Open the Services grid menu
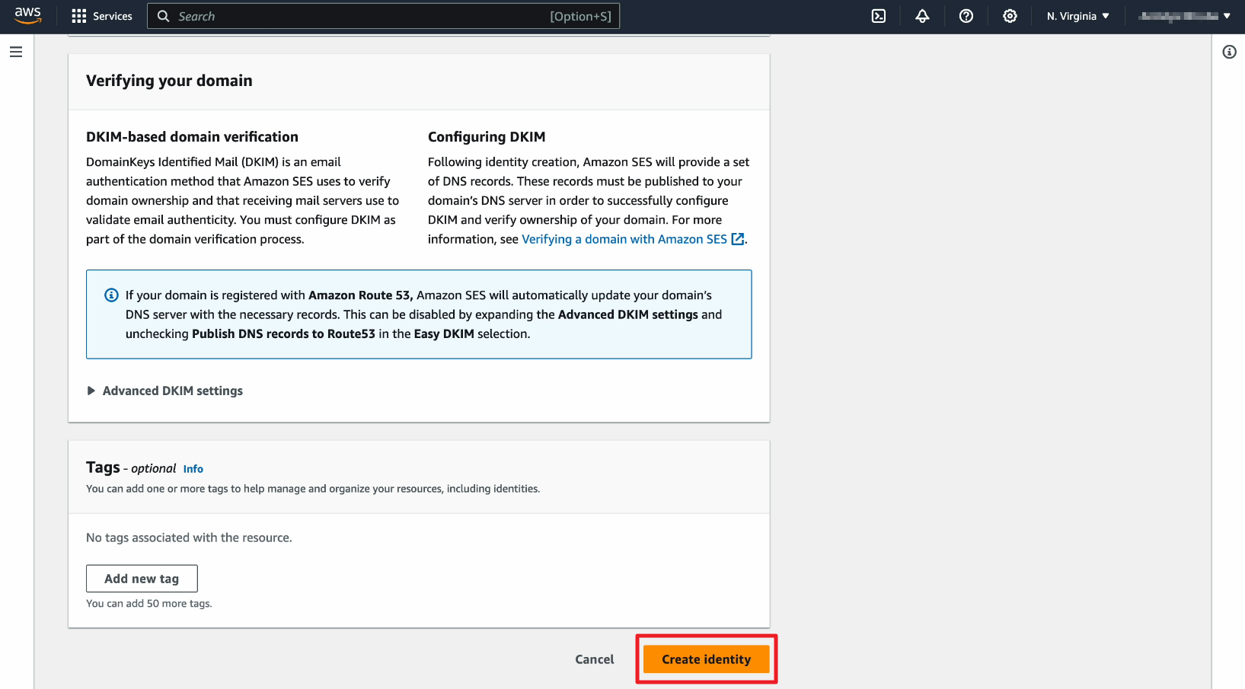1245x689 pixels. (79, 16)
